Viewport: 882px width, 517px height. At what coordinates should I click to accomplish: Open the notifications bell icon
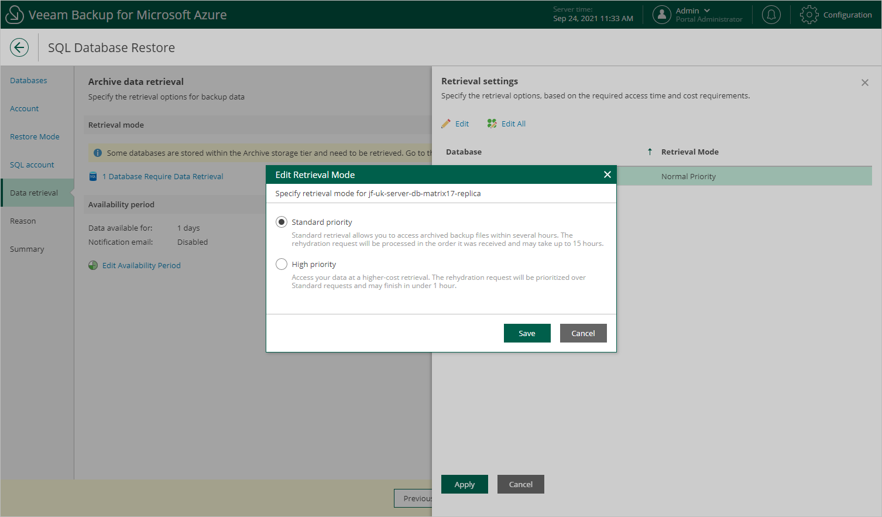771,15
